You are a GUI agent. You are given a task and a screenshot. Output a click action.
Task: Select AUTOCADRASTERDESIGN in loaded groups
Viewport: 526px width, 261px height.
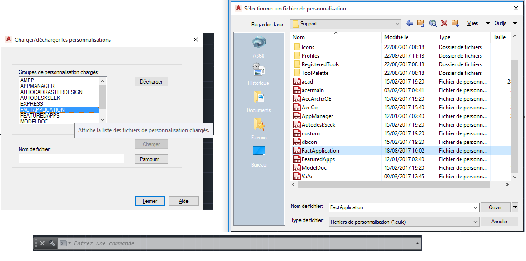tap(59, 92)
